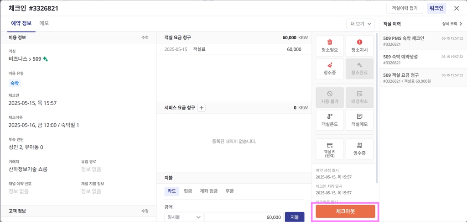Open 객실온도 thermometer icon
The width and height of the screenshot is (467, 222).
(x=330, y=120)
